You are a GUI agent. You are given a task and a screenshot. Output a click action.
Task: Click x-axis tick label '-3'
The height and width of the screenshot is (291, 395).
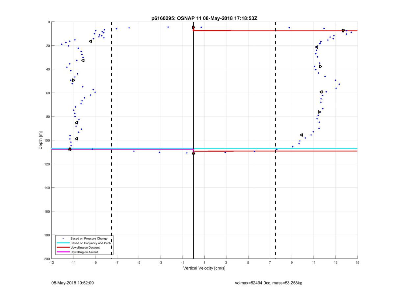[x=160, y=263]
